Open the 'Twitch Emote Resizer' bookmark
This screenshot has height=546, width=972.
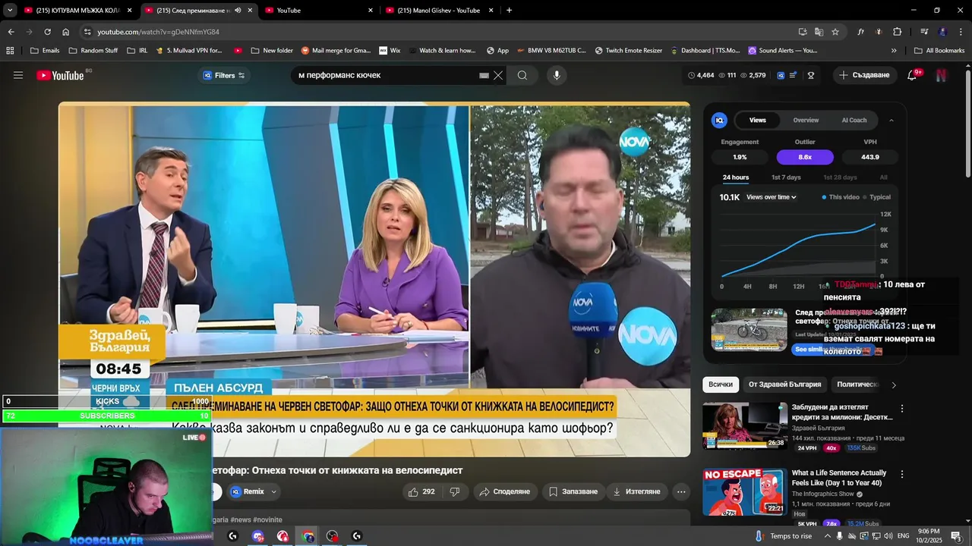point(628,51)
